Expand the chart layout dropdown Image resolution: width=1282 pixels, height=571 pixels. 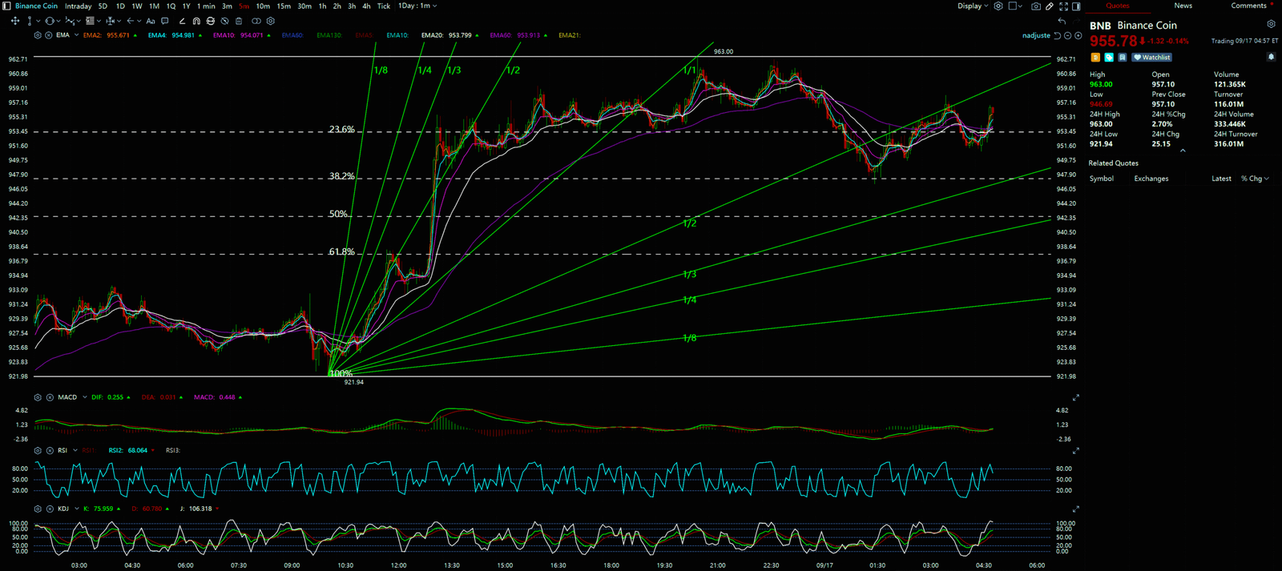(1020, 6)
